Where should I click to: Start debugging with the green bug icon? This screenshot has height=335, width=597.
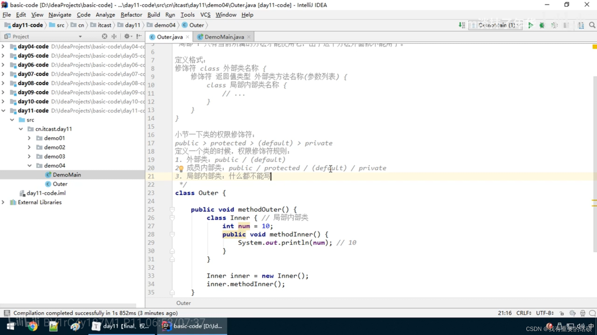point(542,25)
